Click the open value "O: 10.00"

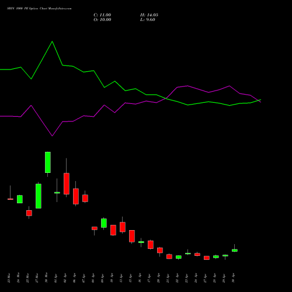pyautogui.click(x=102, y=20)
